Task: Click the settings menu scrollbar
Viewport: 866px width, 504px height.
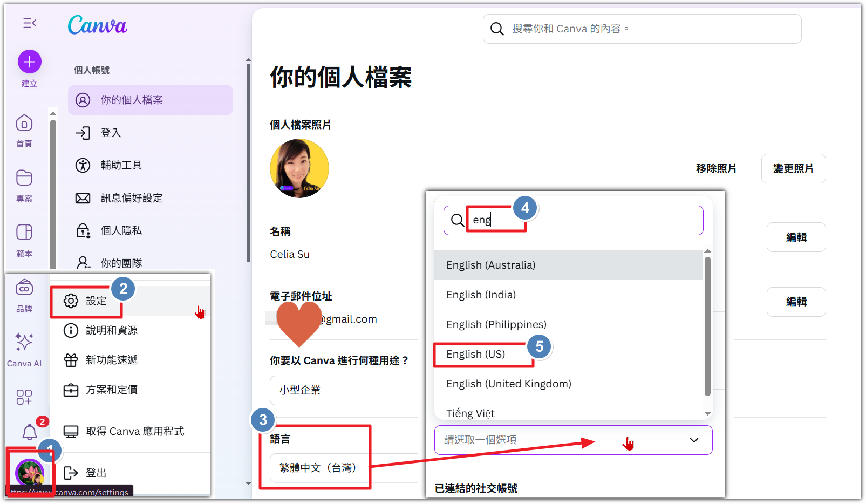Action: point(248,162)
